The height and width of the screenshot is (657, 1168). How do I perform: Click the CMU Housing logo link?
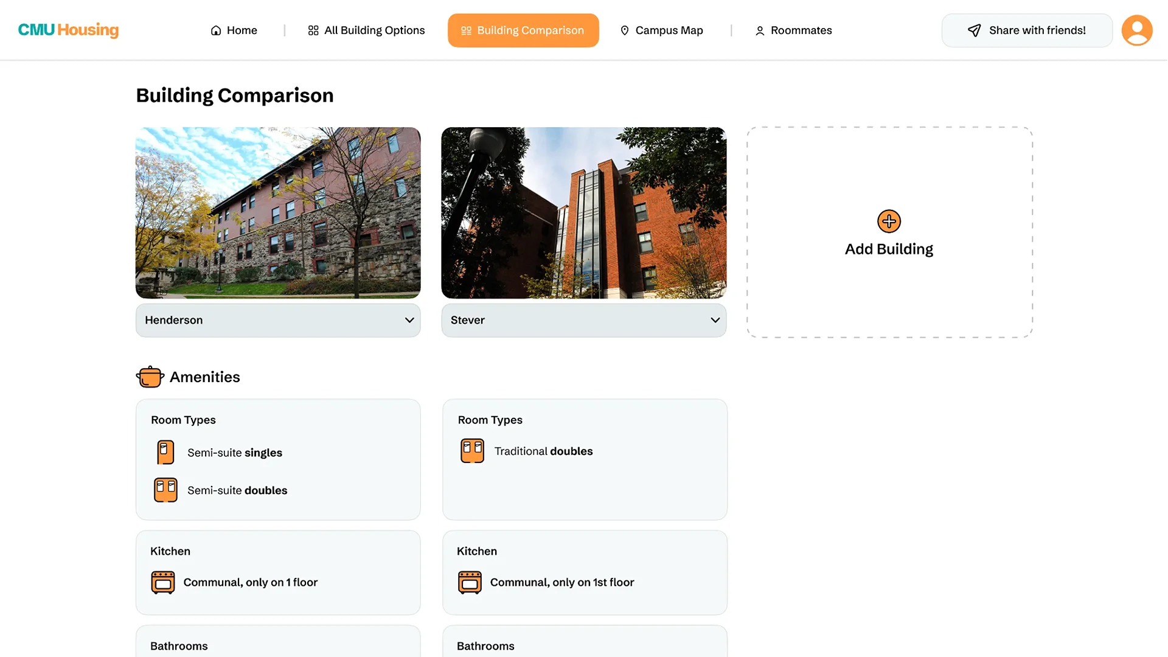click(68, 30)
